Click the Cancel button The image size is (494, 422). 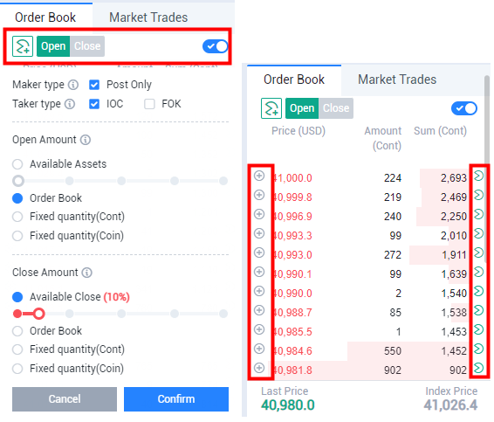tap(65, 399)
